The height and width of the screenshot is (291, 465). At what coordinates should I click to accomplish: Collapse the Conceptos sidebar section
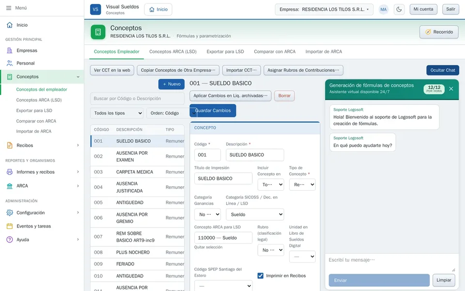pos(78,77)
